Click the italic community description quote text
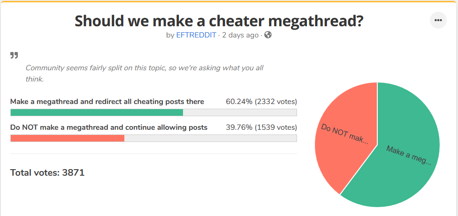 click(144, 73)
